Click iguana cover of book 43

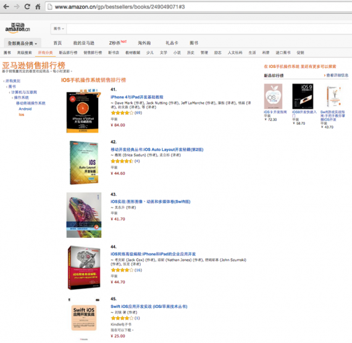tap(84, 215)
